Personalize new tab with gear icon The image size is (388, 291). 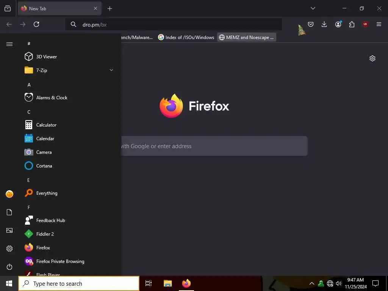coord(372,58)
